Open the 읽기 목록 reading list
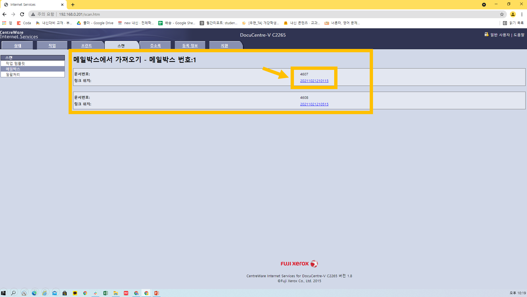 pos(514,23)
